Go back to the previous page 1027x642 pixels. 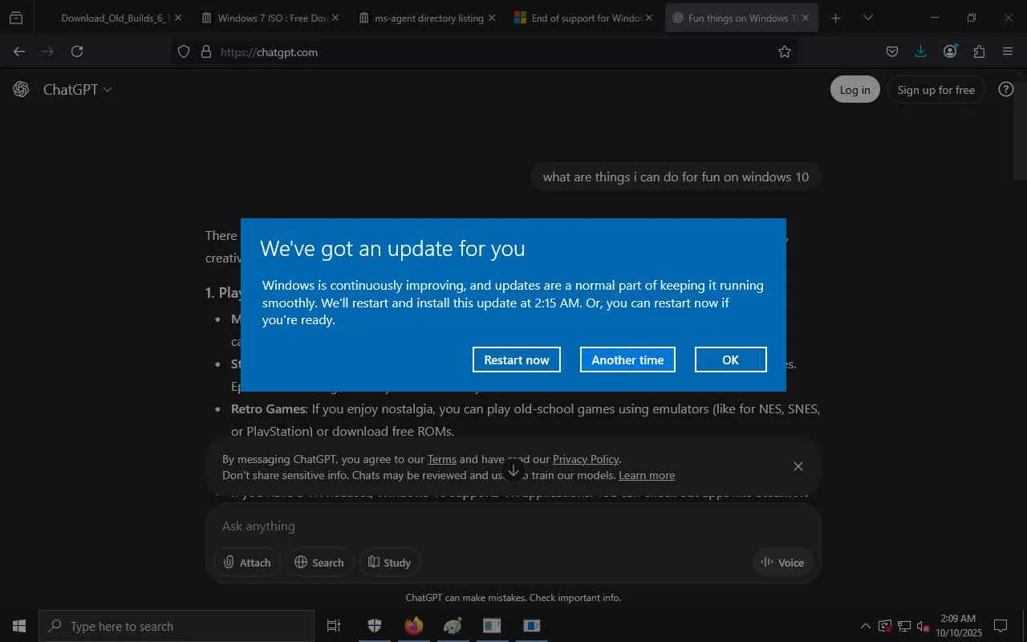[19, 51]
